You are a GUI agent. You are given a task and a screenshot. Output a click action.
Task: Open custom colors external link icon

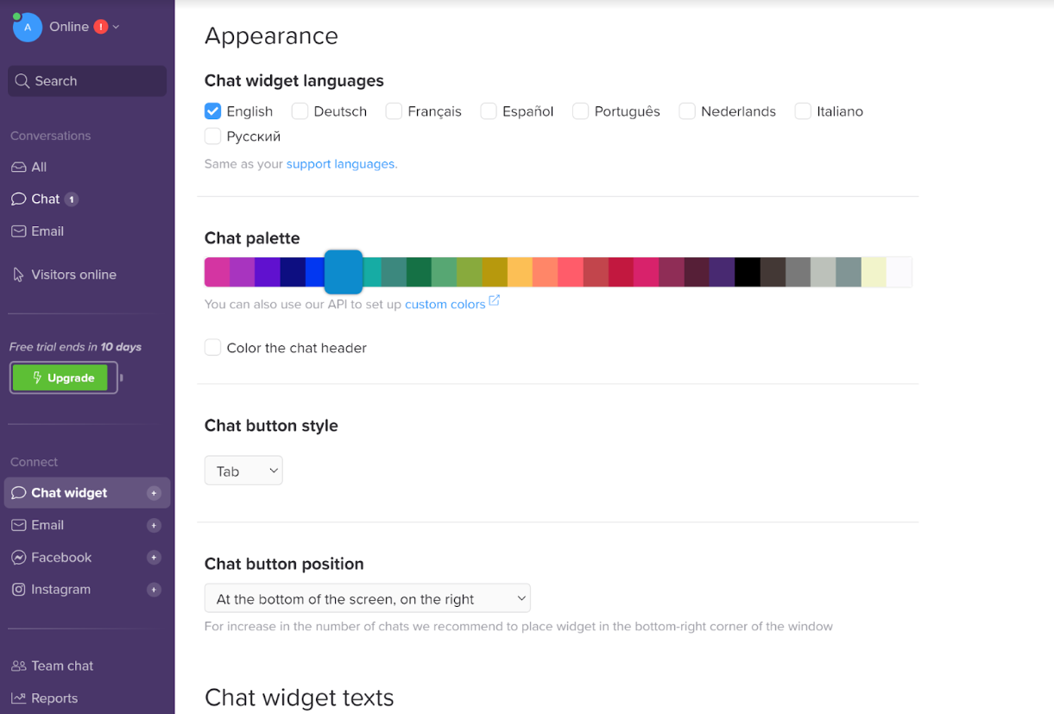pyautogui.click(x=495, y=300)
